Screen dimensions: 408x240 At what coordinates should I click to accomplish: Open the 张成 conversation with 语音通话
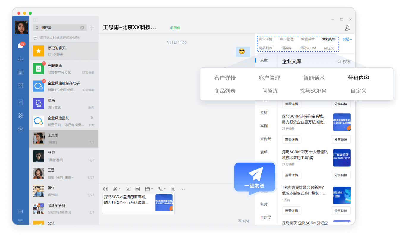point(64,156)
